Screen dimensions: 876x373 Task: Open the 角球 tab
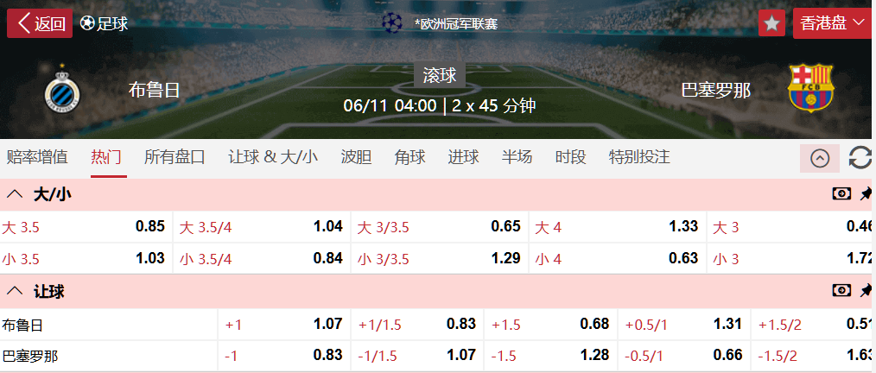pos(409,157)
